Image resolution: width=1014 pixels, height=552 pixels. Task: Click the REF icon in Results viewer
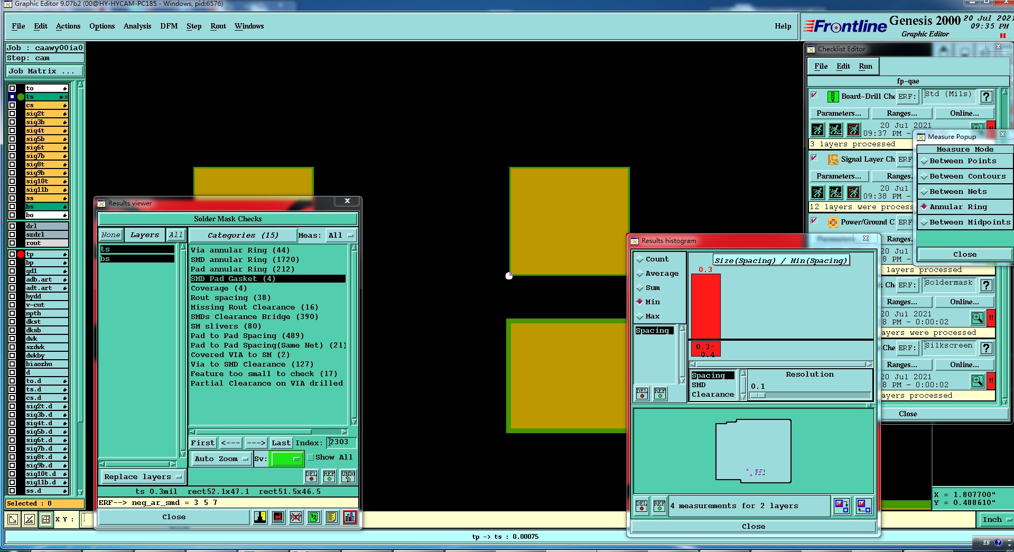[329, 476]
